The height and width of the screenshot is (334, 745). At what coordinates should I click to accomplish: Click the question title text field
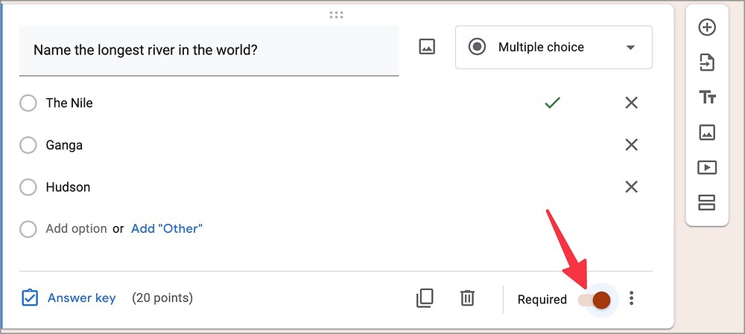pyautogui.click(x=209, y=51)
